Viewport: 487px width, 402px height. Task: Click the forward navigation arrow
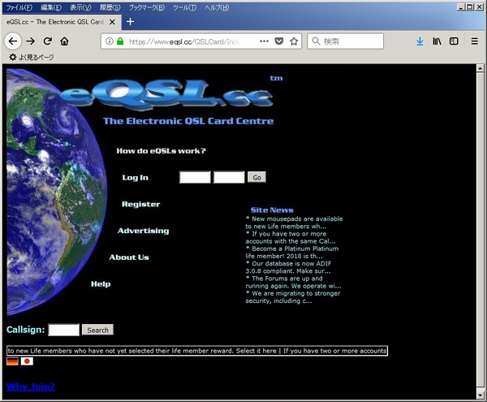click(31, 41)
